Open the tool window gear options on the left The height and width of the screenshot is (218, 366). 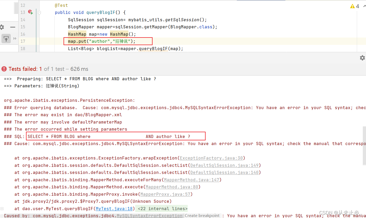pos(2,27)
